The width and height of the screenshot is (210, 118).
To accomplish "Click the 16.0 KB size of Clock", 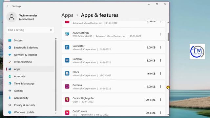I will (x=151, y=73).
